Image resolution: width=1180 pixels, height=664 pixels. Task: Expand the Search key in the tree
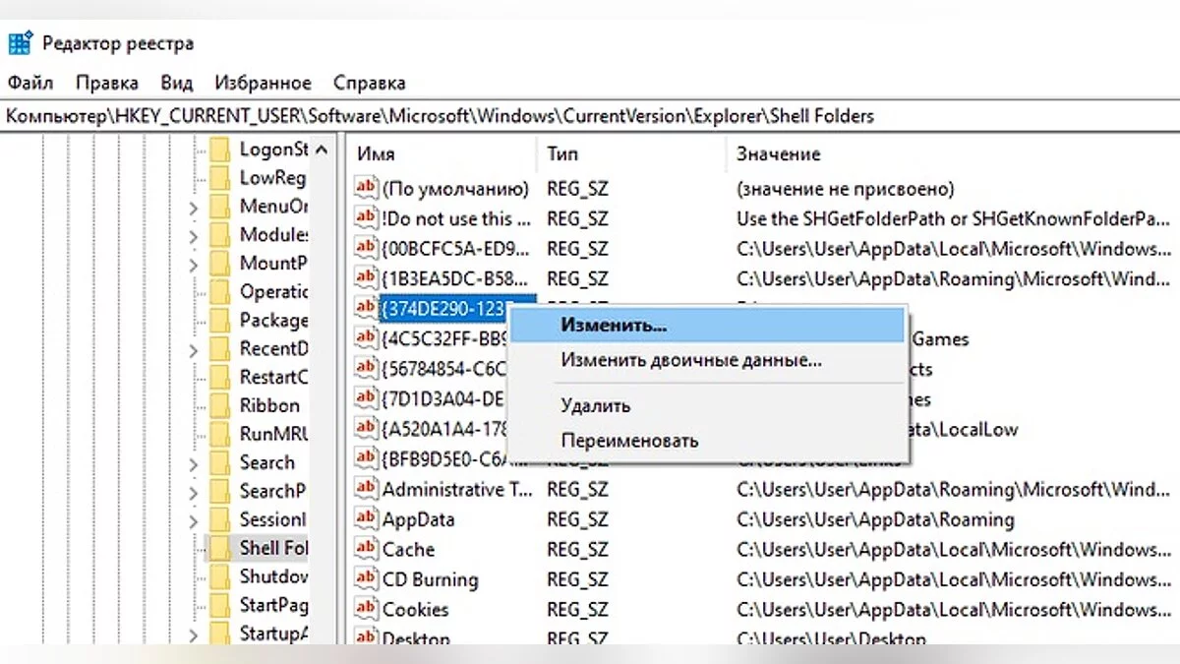tap(194, 463)
